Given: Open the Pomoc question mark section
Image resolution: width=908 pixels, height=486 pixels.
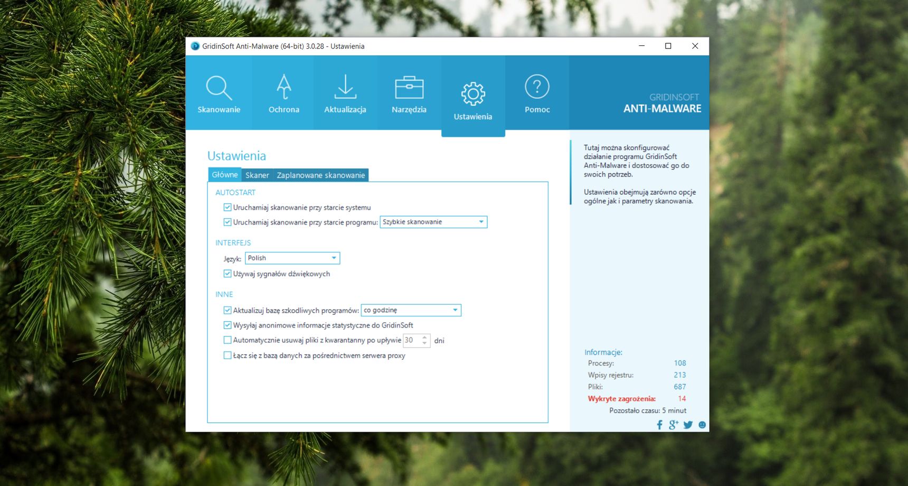Looking at the screenshot, I should pyautogui.click(x=537, y=94).
